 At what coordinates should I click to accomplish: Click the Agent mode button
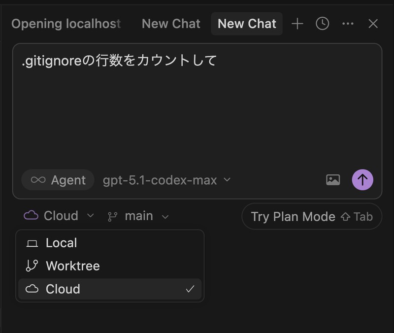tap(58, 180)
